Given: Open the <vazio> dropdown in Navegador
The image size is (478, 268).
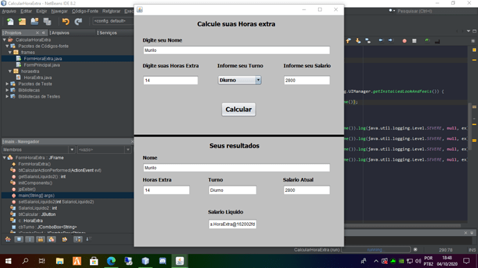Looking at the screenshot, I should click(104, 150).
